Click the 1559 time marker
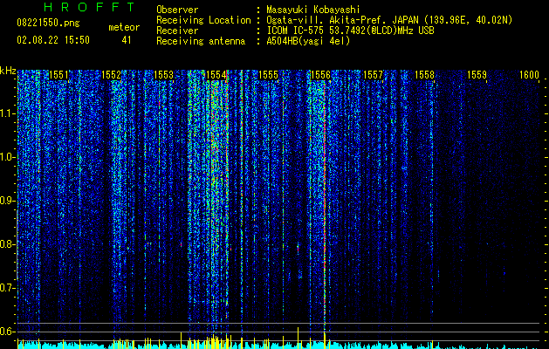The width and height of the screenshot is (549, 349). [x=477, y=75]
